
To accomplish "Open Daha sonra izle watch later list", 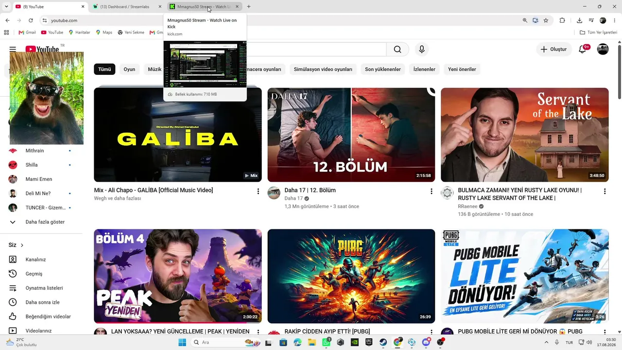I will [x=42, y=302].
